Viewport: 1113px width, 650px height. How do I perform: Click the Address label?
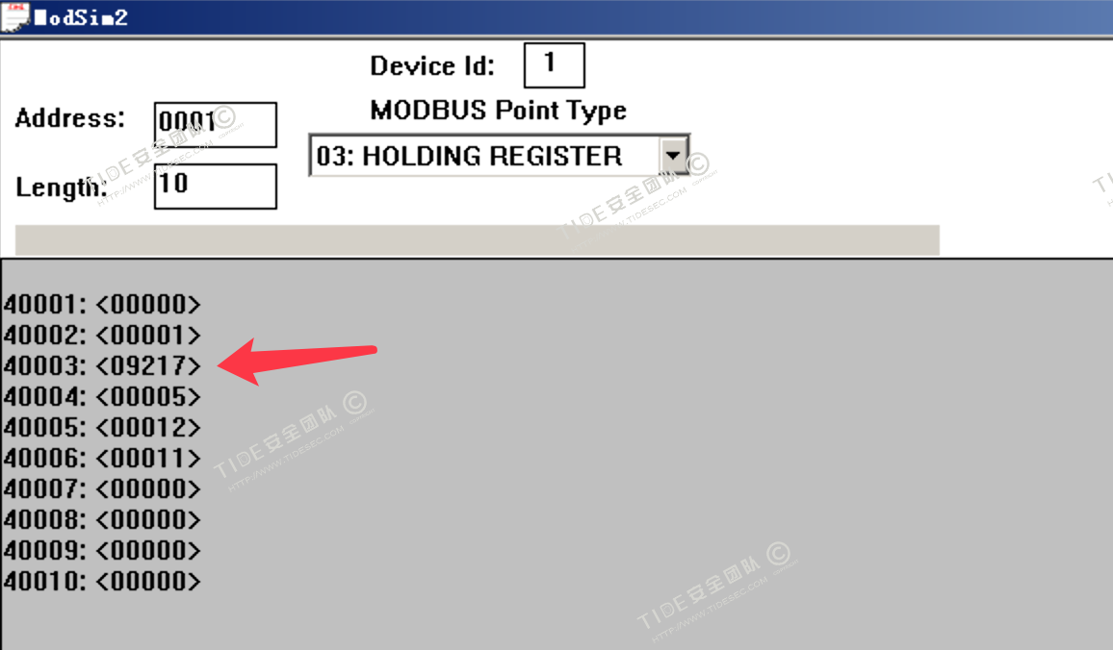pyautogui.click(x=70, y=117)
